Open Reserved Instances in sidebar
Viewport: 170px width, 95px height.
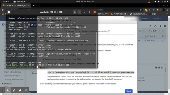point(12,72)
